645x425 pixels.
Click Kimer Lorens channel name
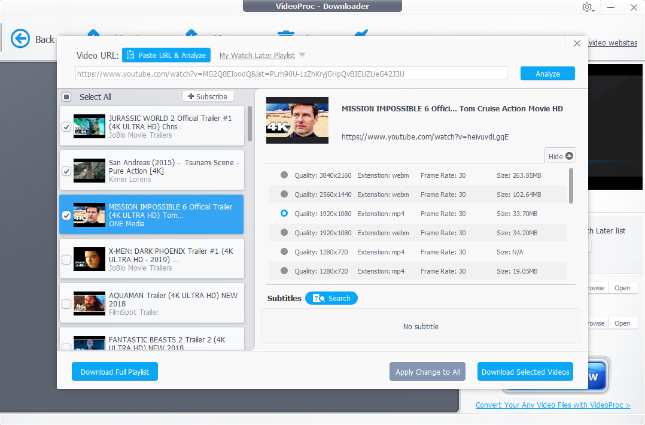(x=130, y=180)
